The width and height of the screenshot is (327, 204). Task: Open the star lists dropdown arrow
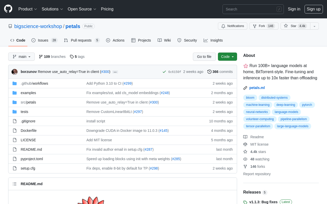(x=314, y=26)
